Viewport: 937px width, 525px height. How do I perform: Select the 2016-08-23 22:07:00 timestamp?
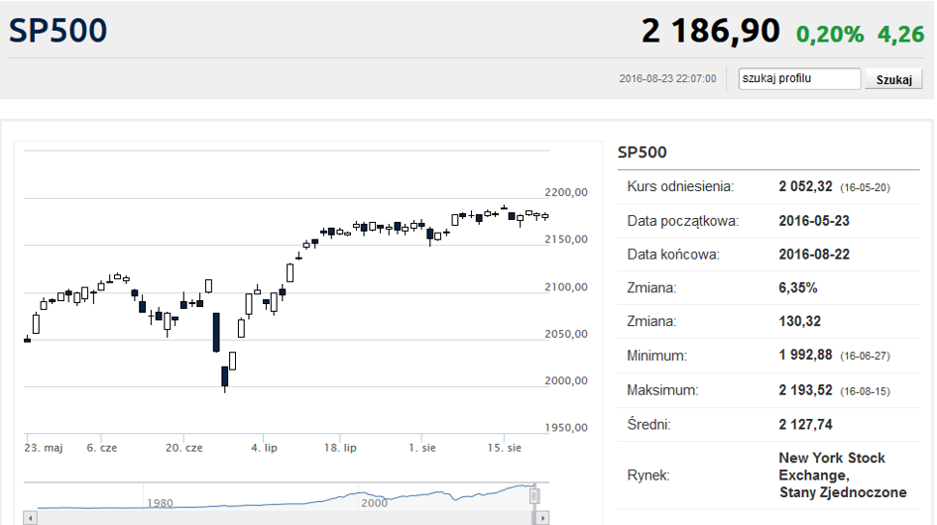click(x=666, y=79)
